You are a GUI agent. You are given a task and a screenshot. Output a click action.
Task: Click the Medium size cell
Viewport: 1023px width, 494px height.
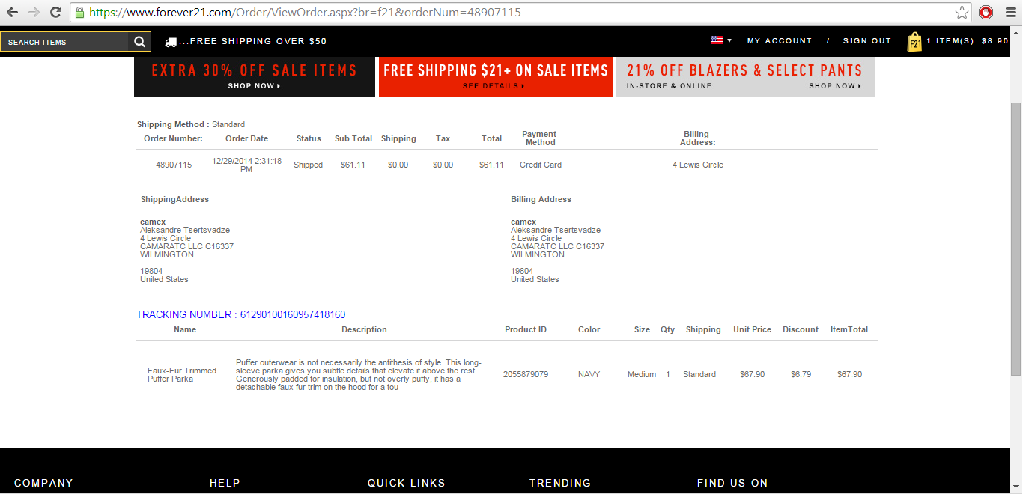coord(642,374)
